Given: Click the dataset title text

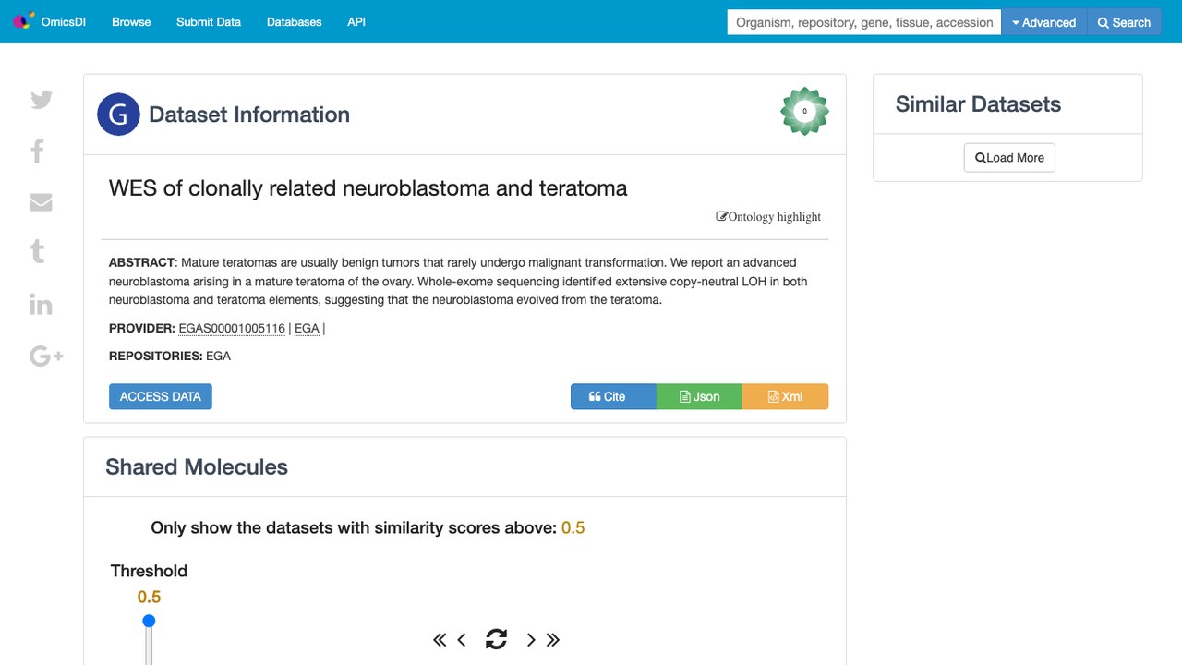Looking at the screenshot, I should (368, 188).
